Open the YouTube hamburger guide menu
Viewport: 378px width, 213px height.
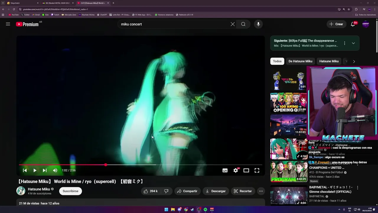(8, 24)
